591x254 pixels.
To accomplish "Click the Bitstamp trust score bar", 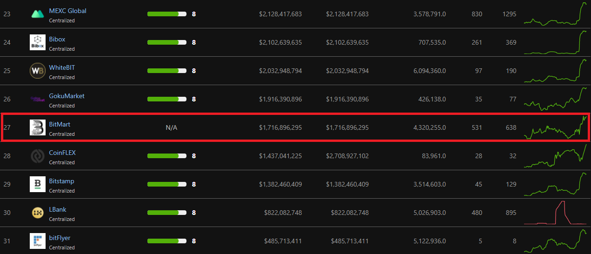I will tap(167, 184).
